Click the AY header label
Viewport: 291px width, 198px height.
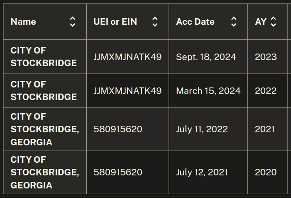(x=261, y=22)
